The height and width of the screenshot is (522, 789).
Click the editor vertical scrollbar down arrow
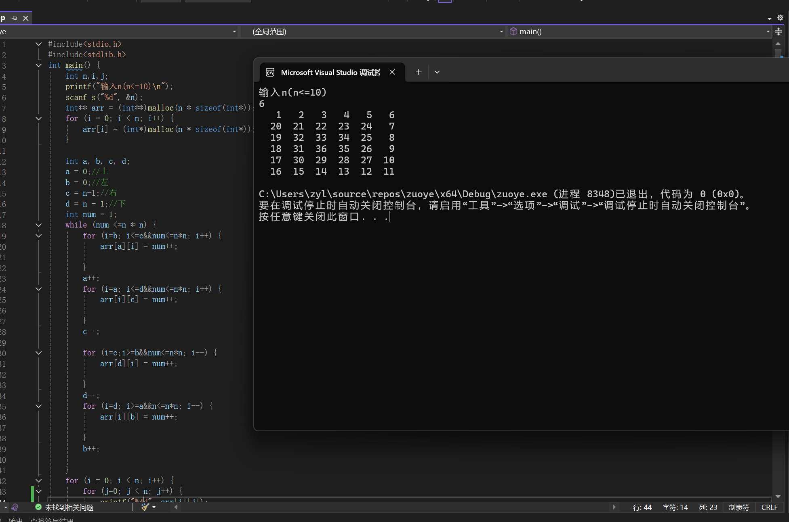tap(778, 496)
